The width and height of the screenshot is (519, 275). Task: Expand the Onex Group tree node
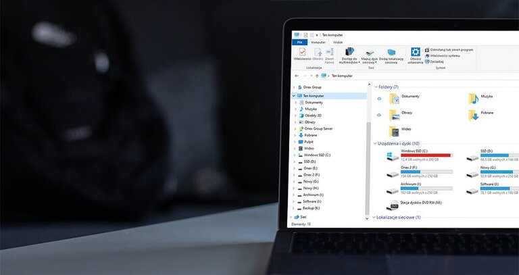tap(294, 87)
